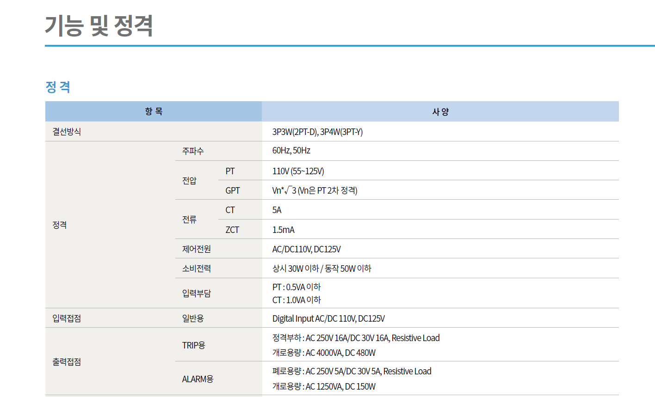655x397 pixels.
Task: Click the blue section heading '정 격'
Action: [x=58, y=87]
